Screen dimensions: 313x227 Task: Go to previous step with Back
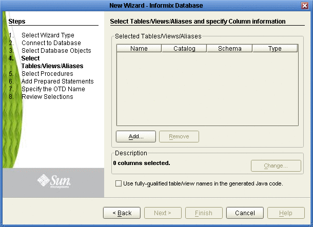point(122,213)
